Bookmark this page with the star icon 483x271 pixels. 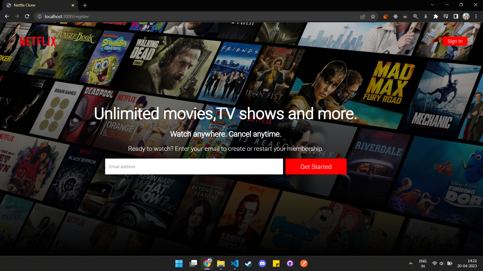pos(373,16)
